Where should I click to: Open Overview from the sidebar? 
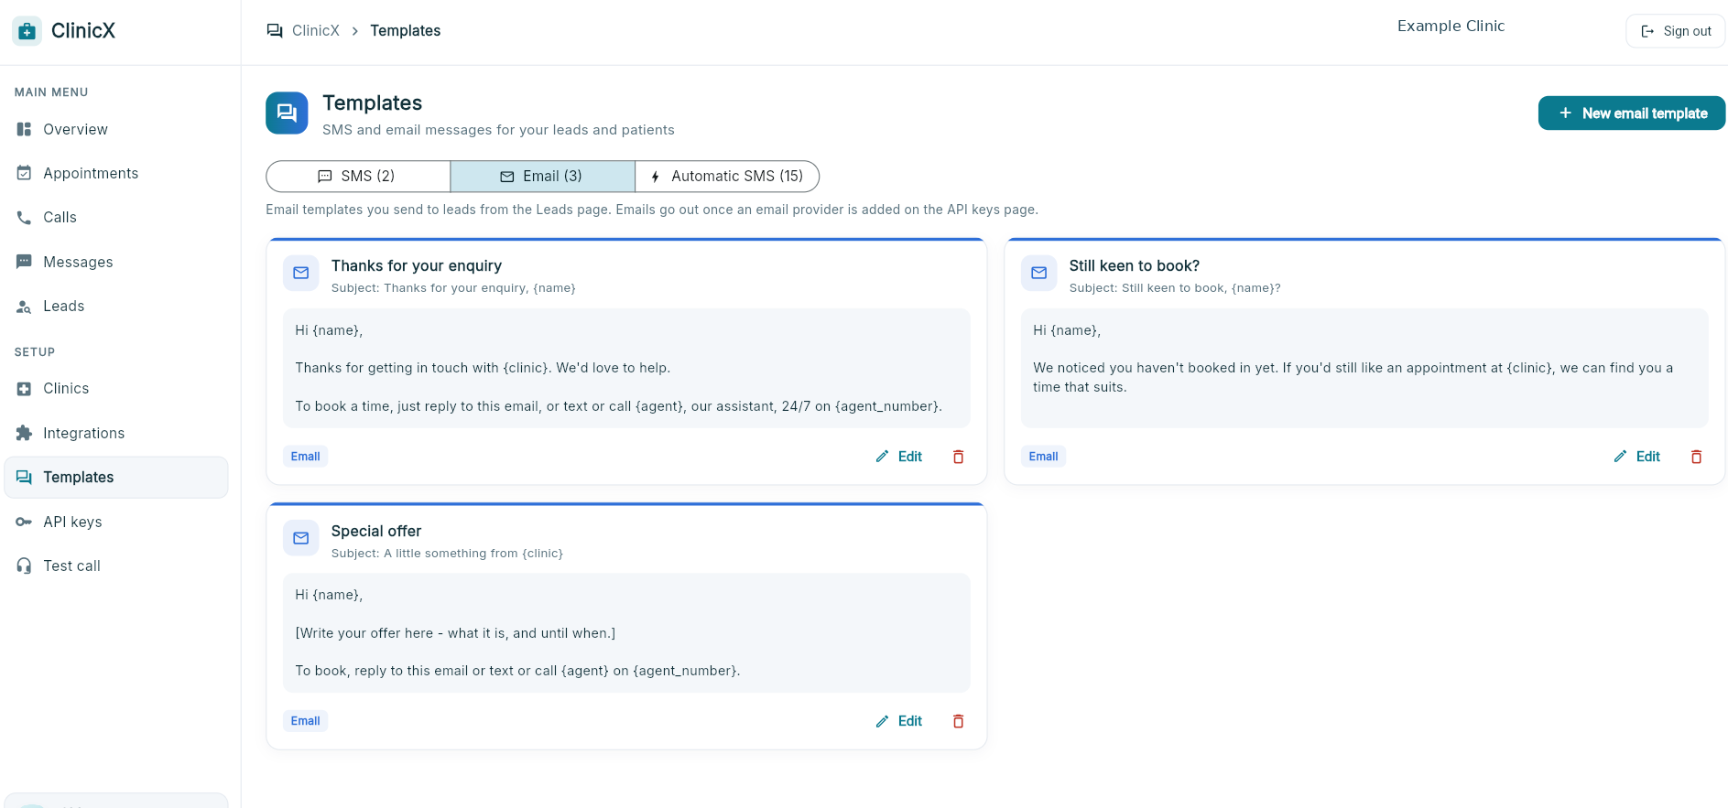tap(116, 129)
